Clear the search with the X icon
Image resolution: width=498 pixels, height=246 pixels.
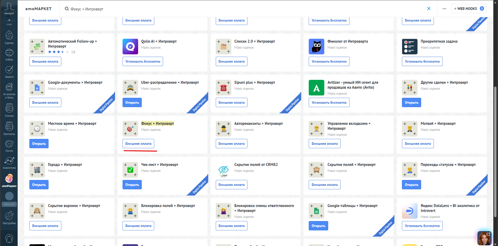coord(429,9)
